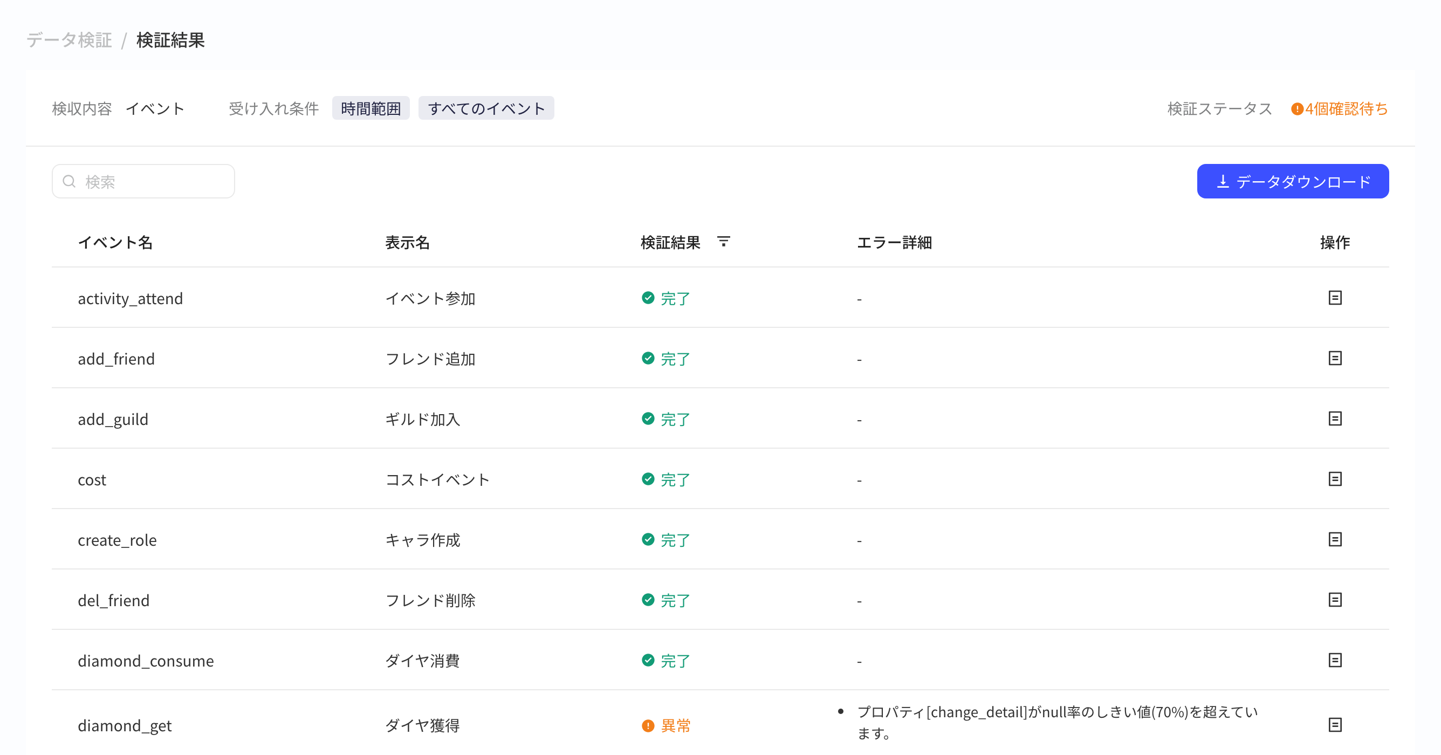
Task: Click the orange warning icon beside 4個確認待ち
Action: pyautogui.click(x=1296, y=108)
